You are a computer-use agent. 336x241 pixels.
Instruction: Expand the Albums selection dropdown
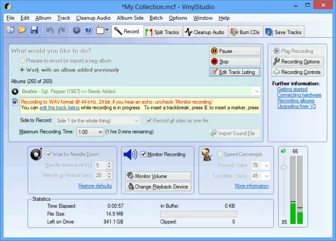point(256,91)
